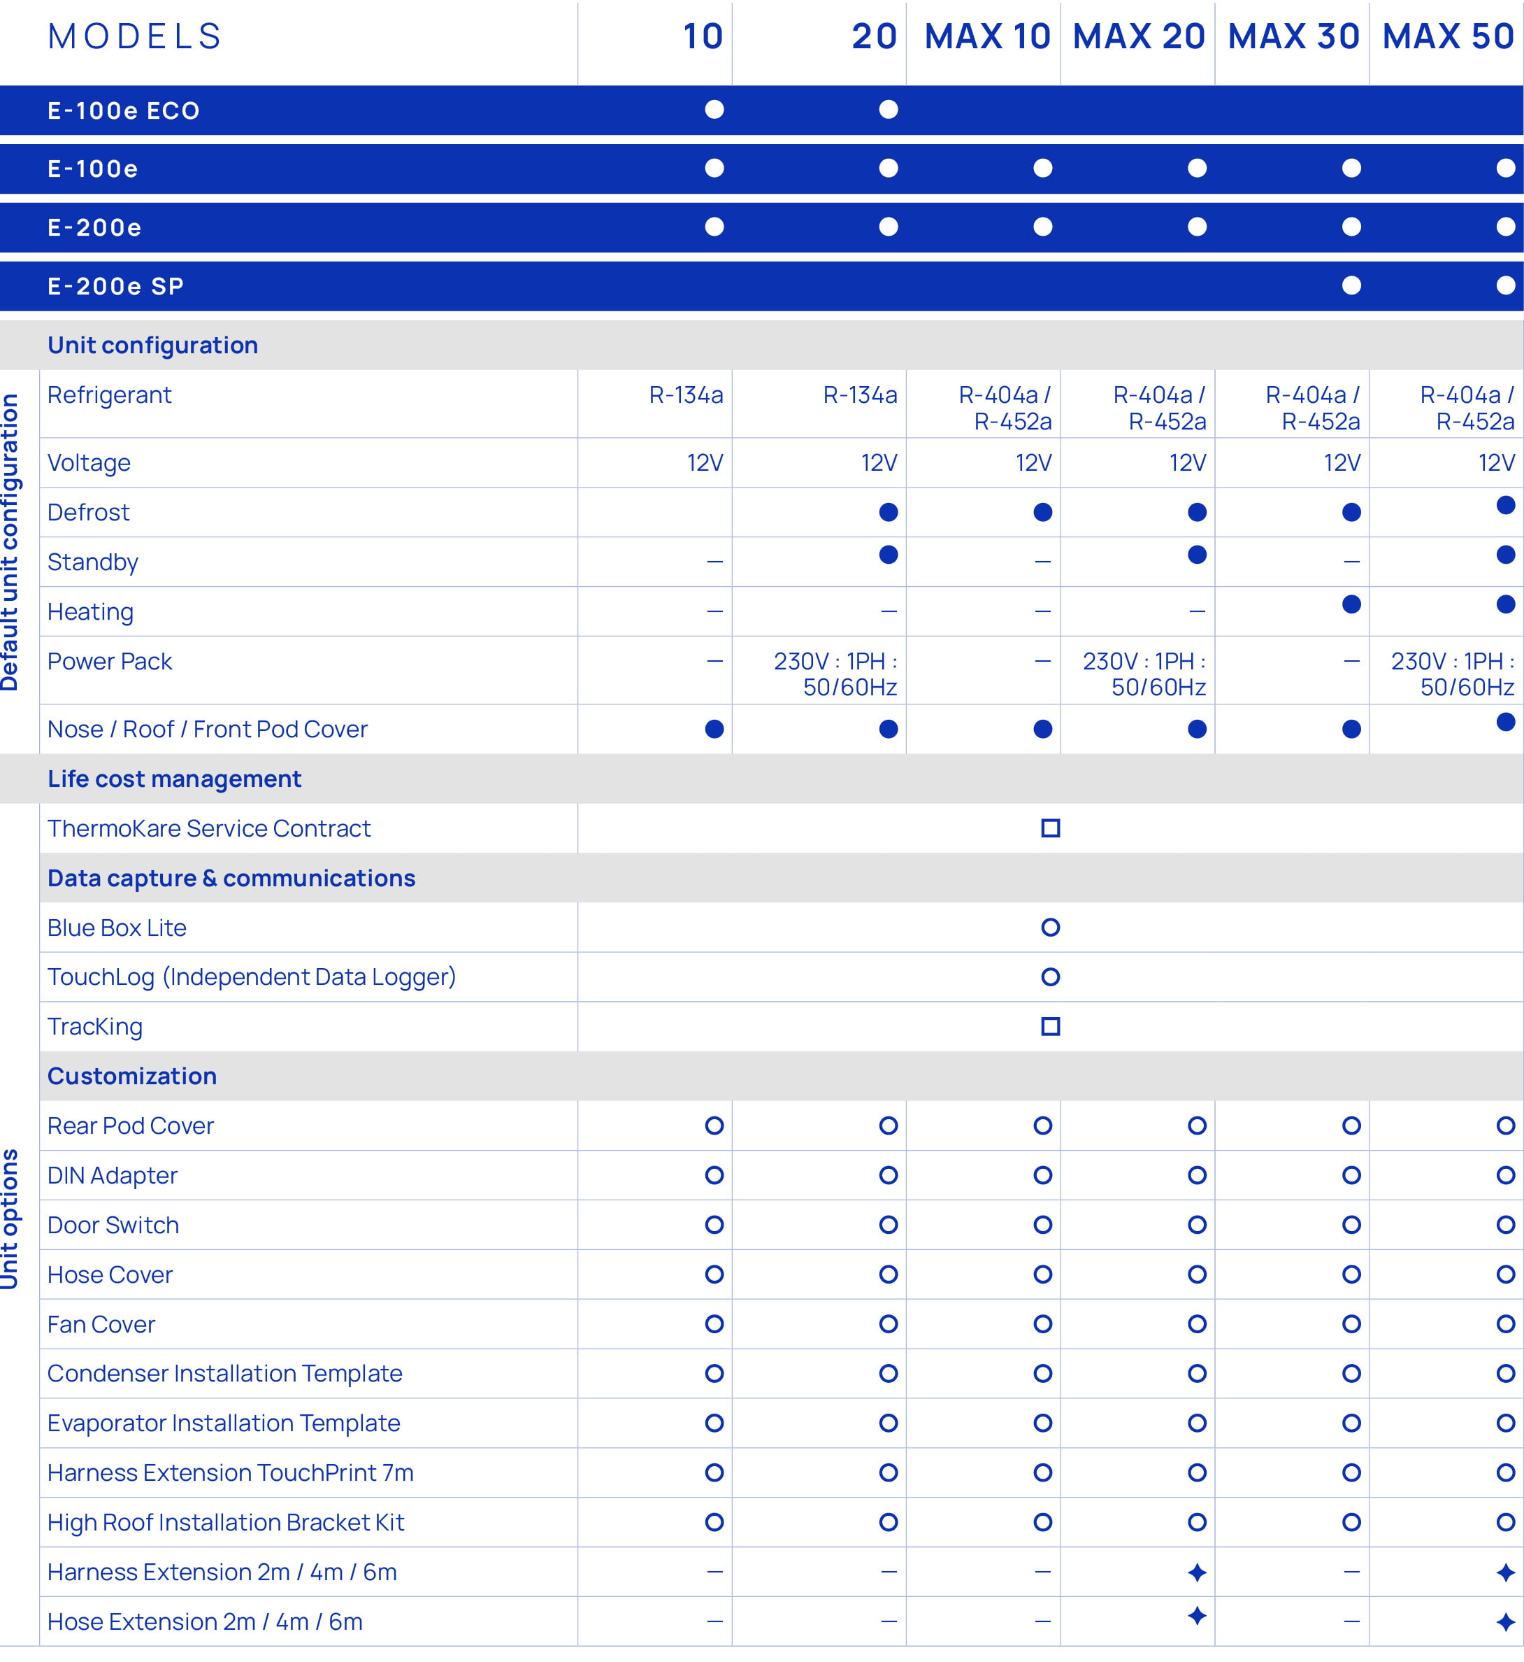Select the E-200e SP row label

(115, 286)
